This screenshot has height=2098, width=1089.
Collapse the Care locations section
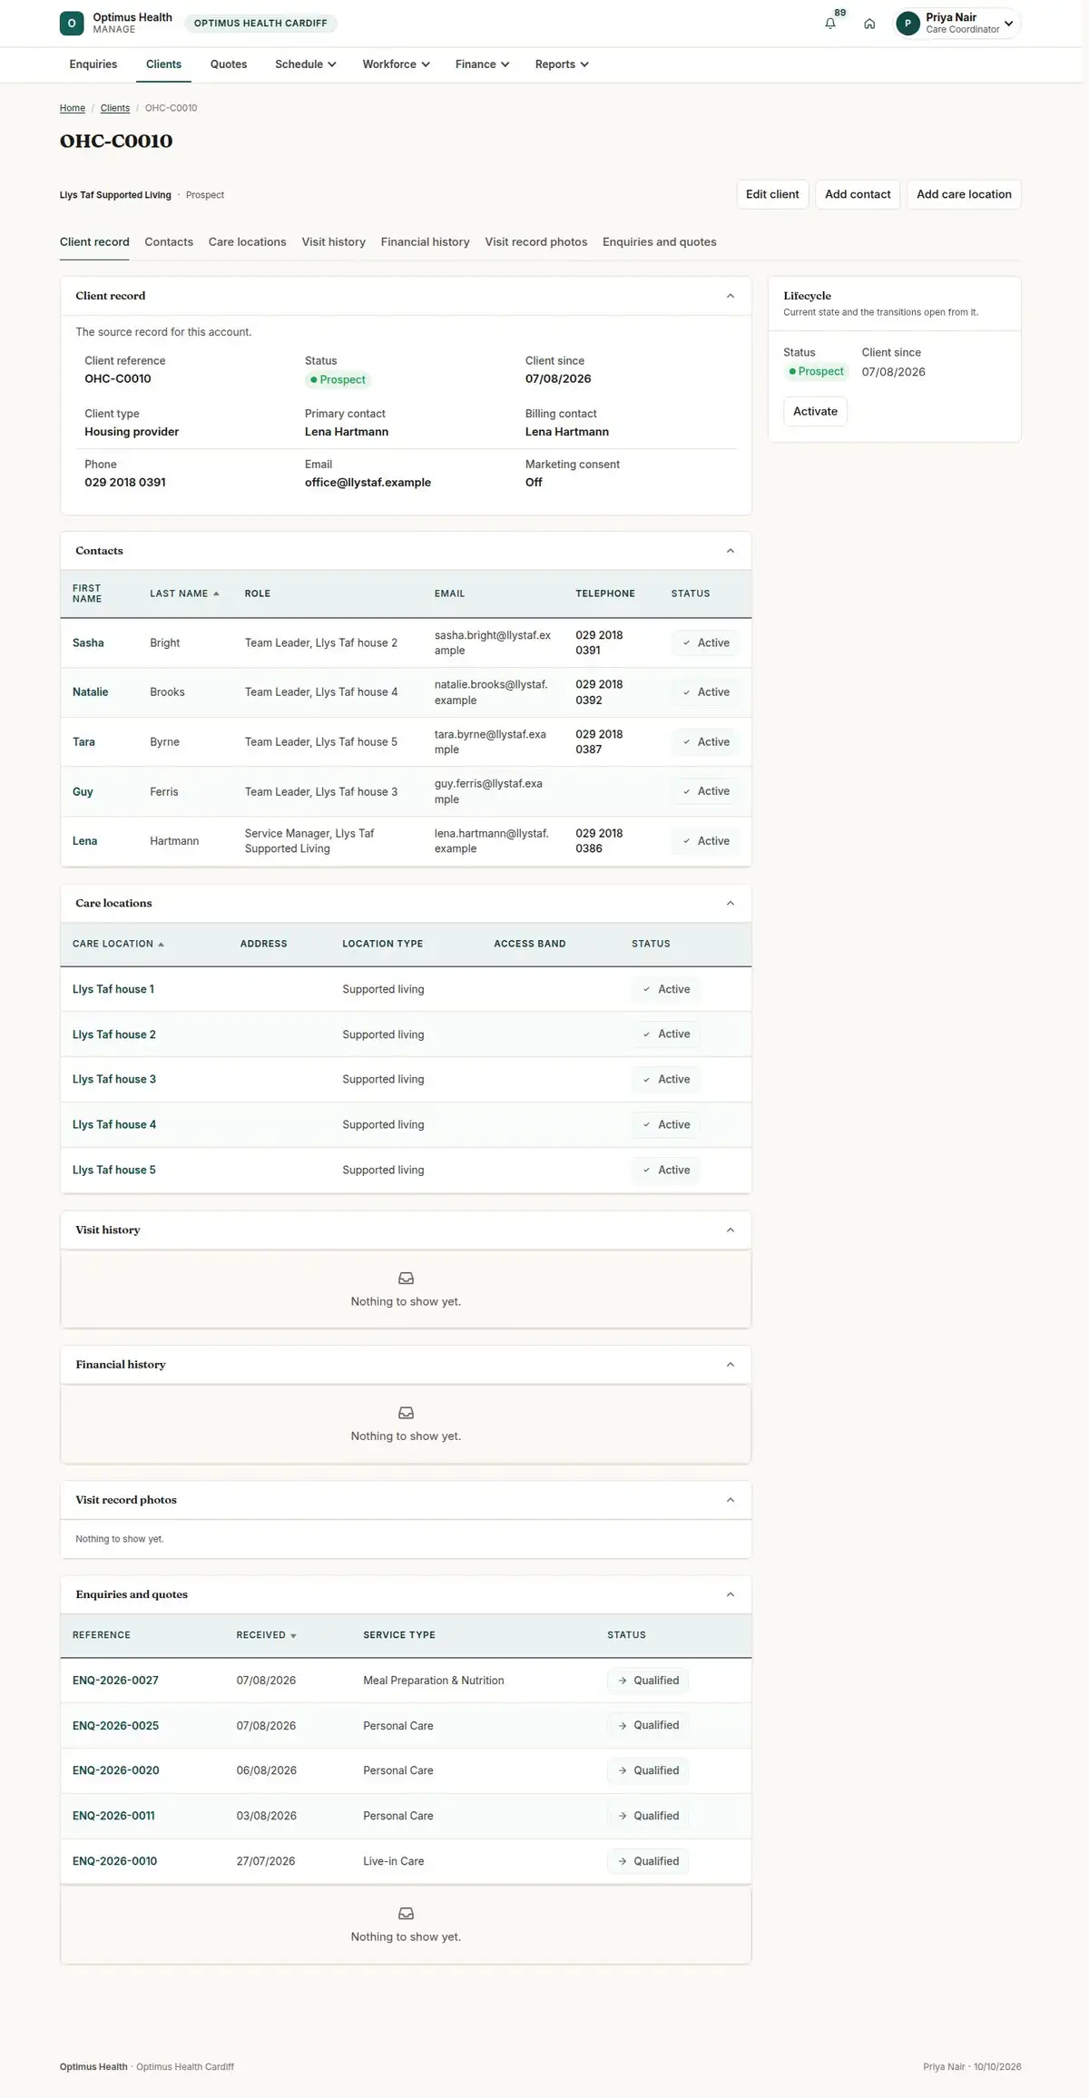coord(731,903)
